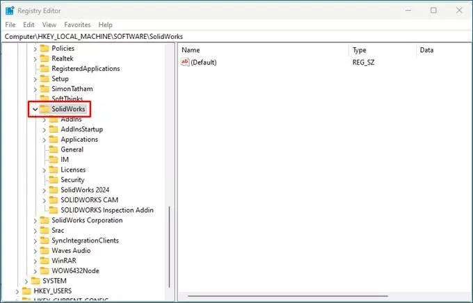Click the SimonTatham folder icon
The height and width of the screenshot is (303, 473).
[x=45, y=89]
